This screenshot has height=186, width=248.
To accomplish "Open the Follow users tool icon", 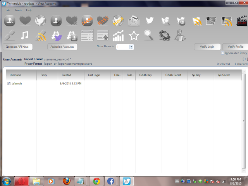I will (x=10, y=21).
